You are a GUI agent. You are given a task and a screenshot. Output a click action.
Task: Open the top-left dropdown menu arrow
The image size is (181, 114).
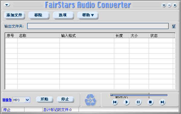pos(7,5)
